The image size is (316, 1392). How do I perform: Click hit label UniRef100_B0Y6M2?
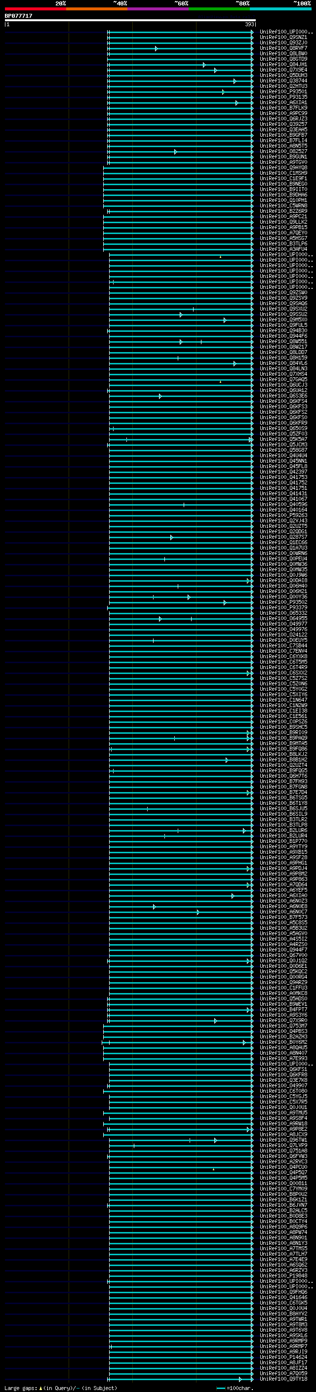point(283,1042)
